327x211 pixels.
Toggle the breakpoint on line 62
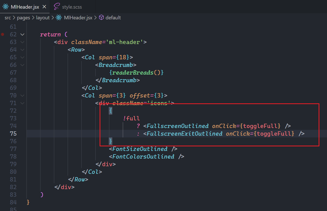coord(3,34)
